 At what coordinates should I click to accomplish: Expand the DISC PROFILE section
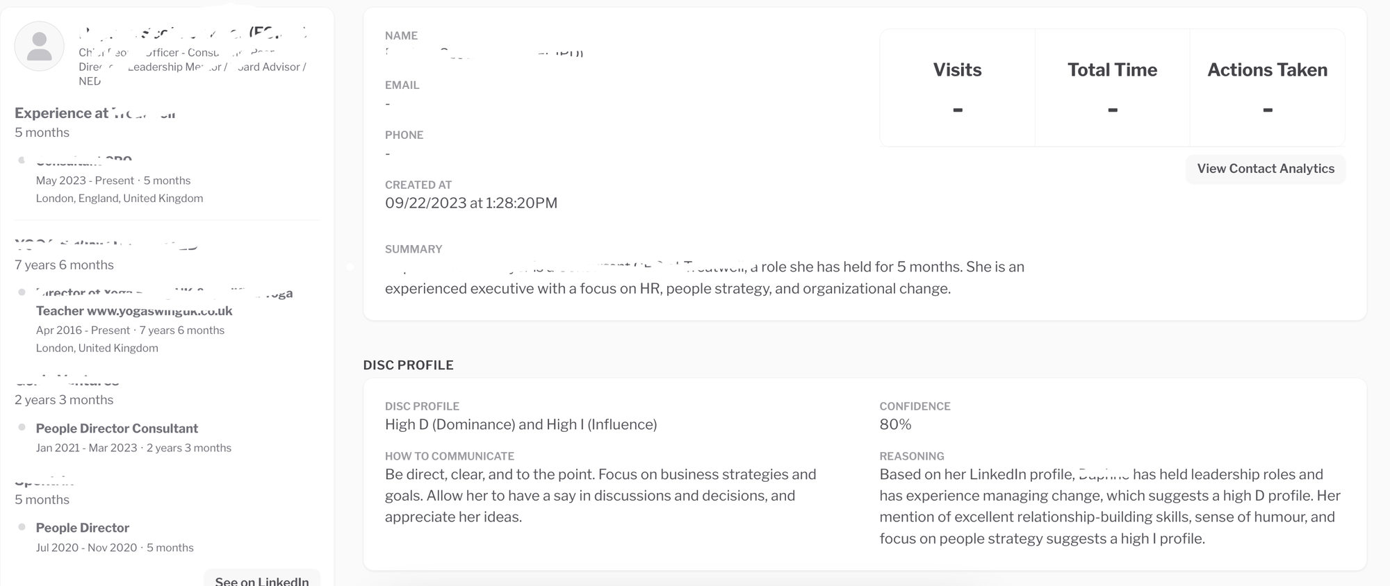coord(408,365)
